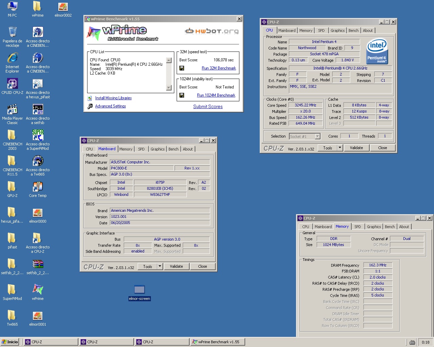
Task: Switch to wPrime Benchmark taskbar item
Action: 218,342
